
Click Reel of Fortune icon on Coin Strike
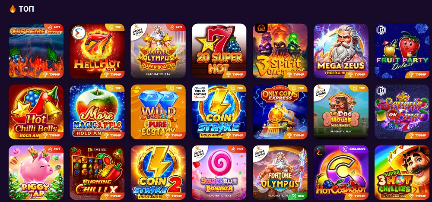point(200,93)
